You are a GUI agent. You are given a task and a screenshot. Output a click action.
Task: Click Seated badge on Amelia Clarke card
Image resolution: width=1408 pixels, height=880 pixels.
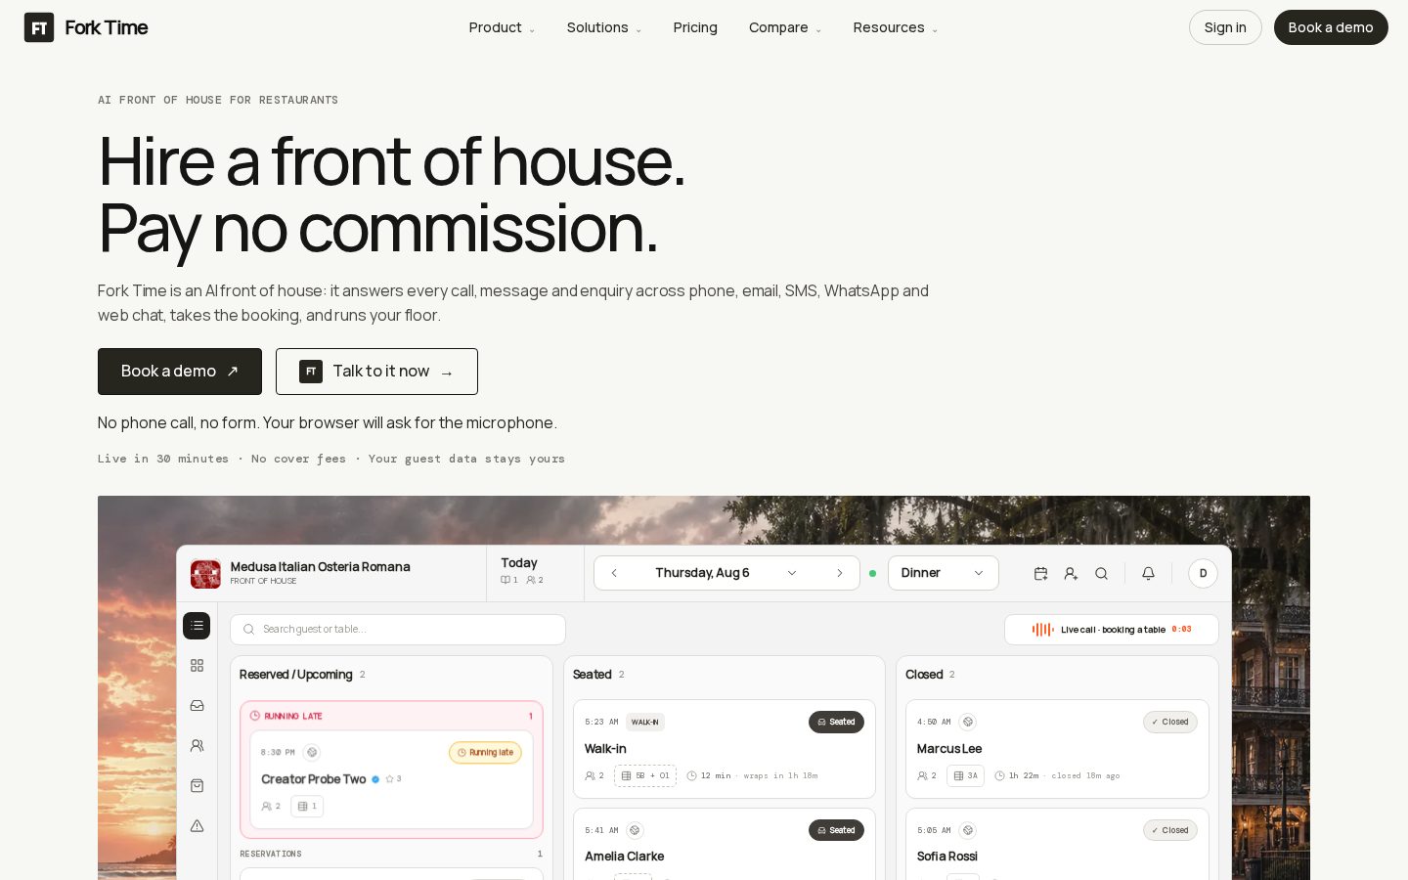836,830
